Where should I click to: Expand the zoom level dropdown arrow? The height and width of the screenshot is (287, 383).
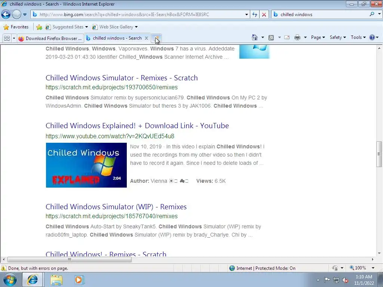point(373,268)
